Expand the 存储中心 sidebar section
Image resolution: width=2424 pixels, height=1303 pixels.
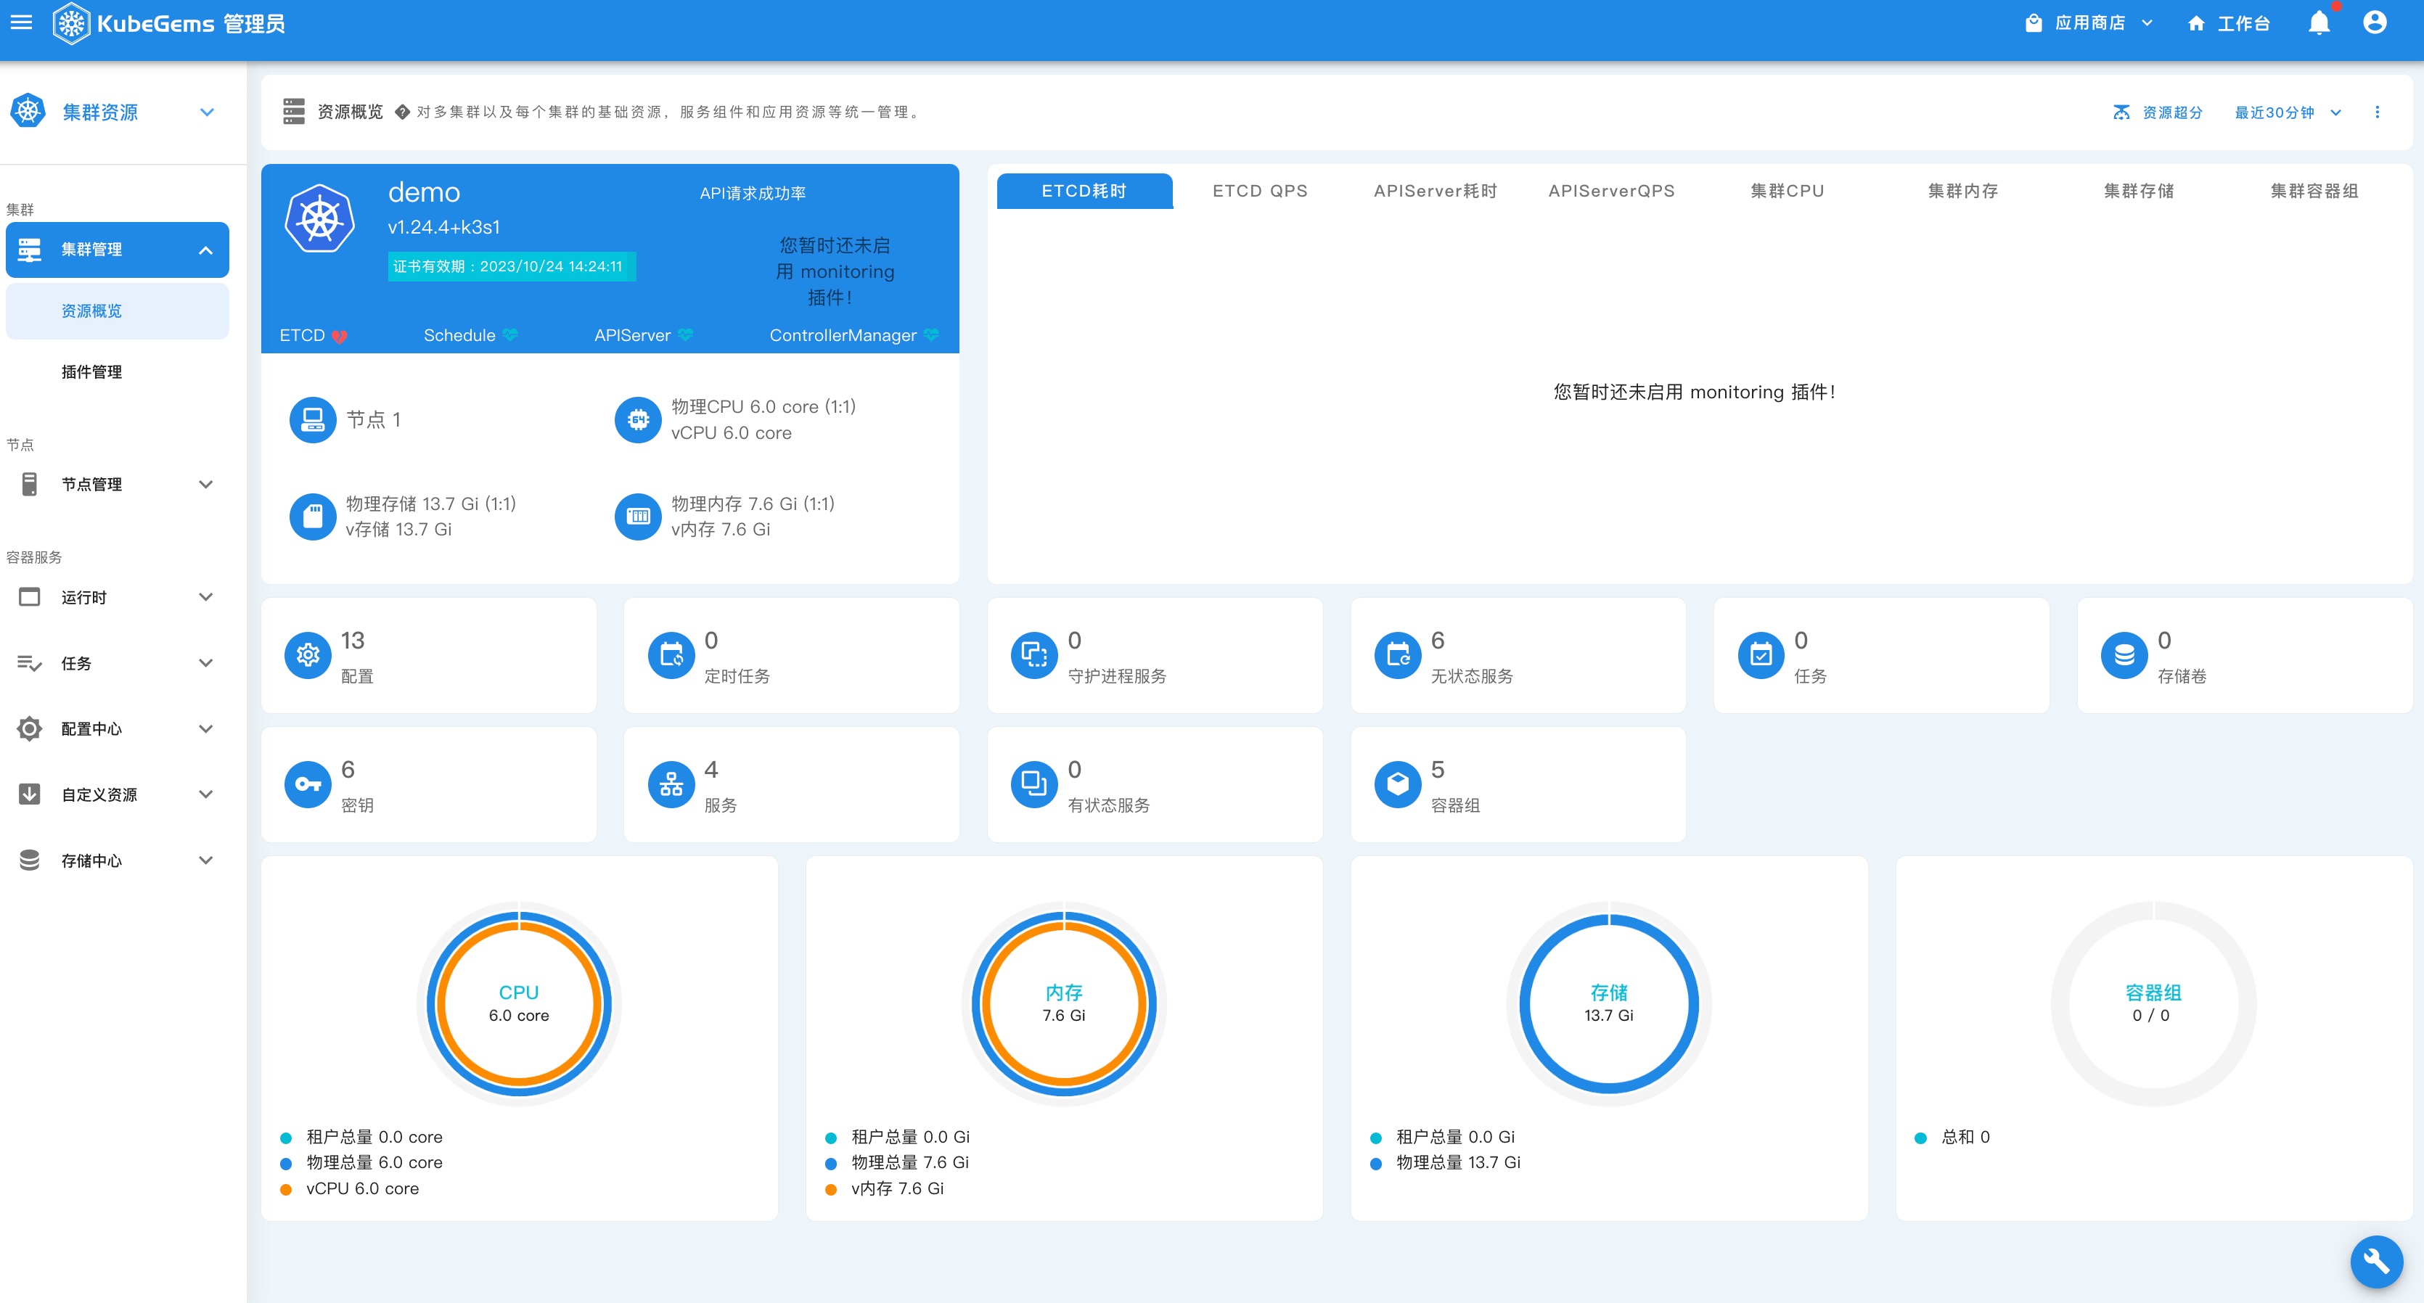(206, 861)
